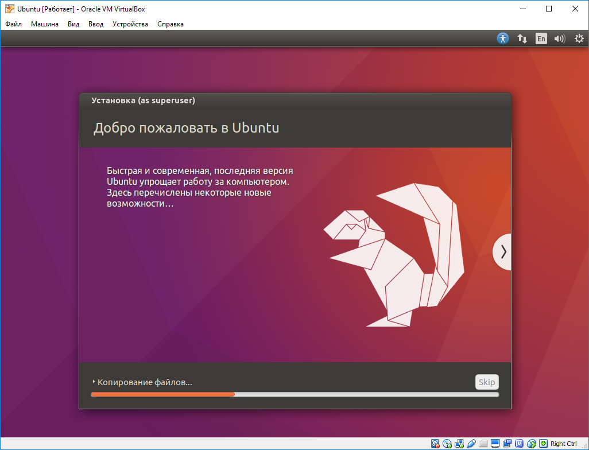Click the USB devices status icon
This screenshot has width=589, height=450.
(x=471, y=444)
